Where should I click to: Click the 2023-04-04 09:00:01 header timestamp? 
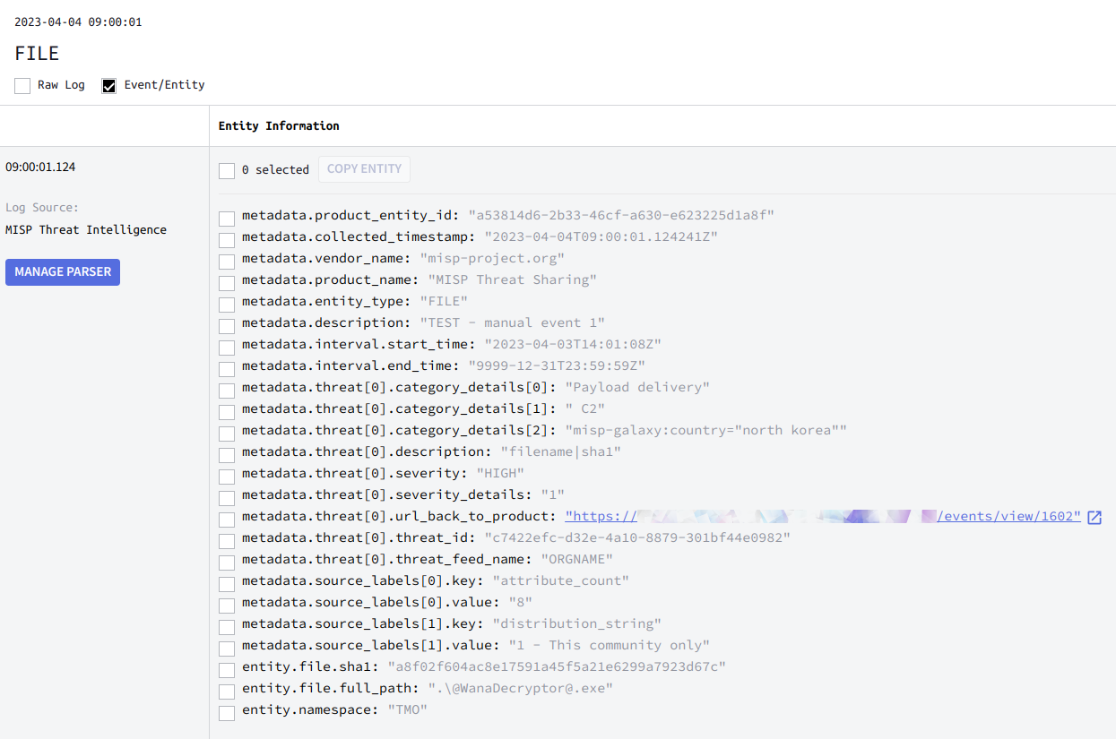coord(78,21)
